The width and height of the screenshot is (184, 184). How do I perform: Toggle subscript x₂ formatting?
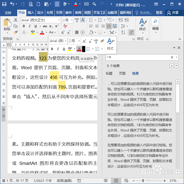51,26
